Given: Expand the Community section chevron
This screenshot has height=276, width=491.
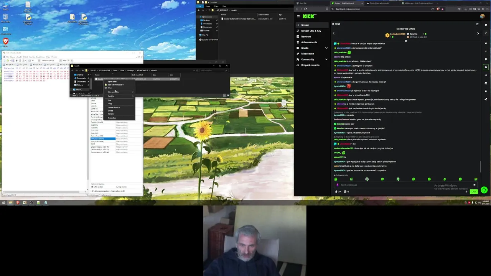Looking at the screenshot, I should click(326, 59).
